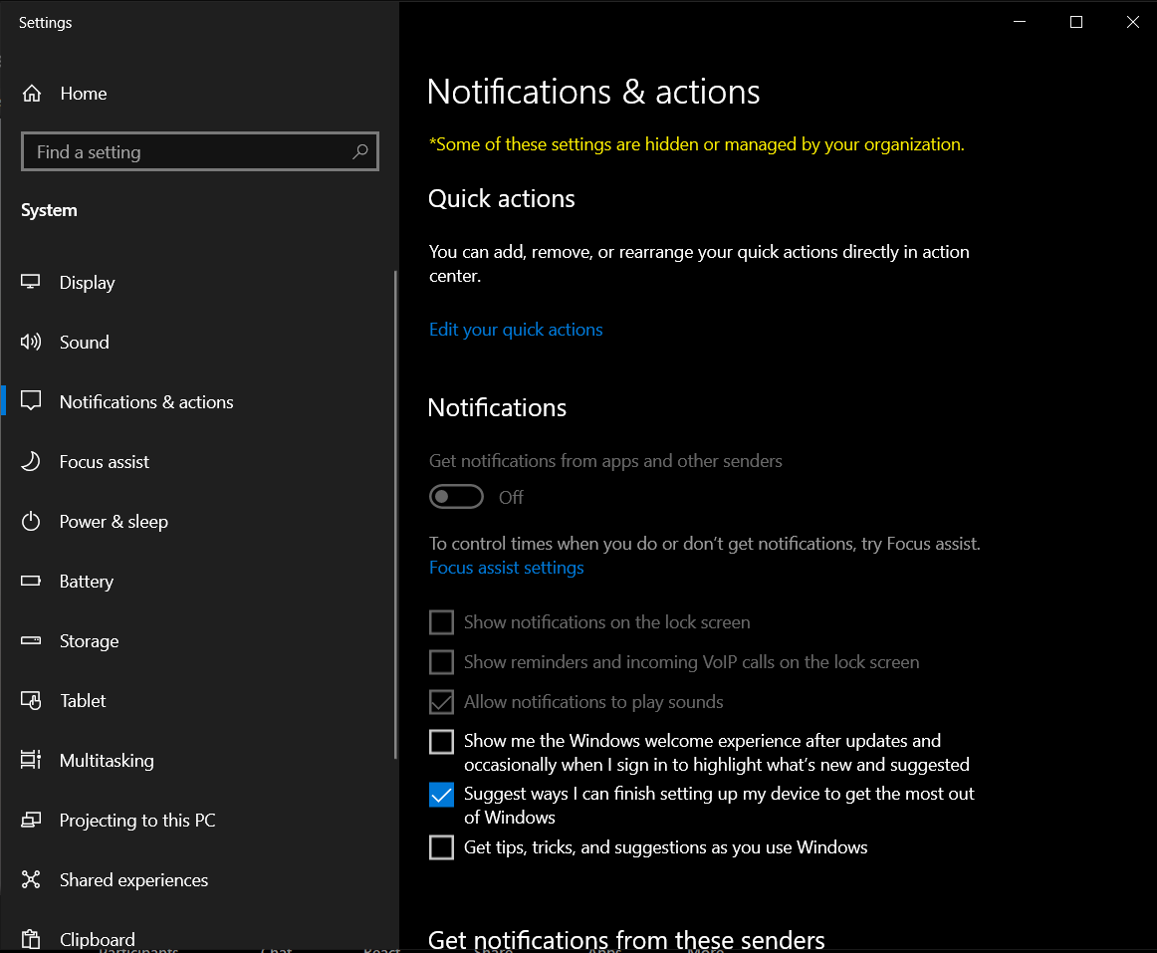The height and width of the screenshot is (953, 1157).
Task: Click the Clipboard icon in sidebar
Action: [x=30, y=939]
